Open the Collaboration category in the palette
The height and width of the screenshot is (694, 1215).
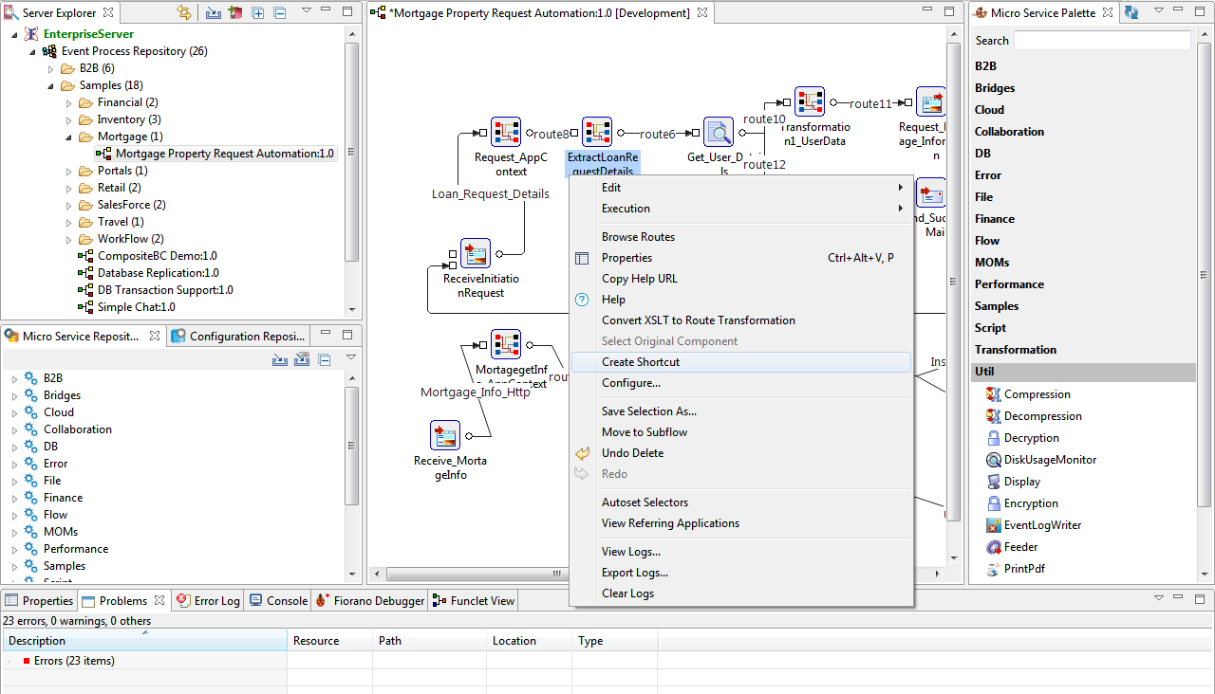(x=1083, y=132)
